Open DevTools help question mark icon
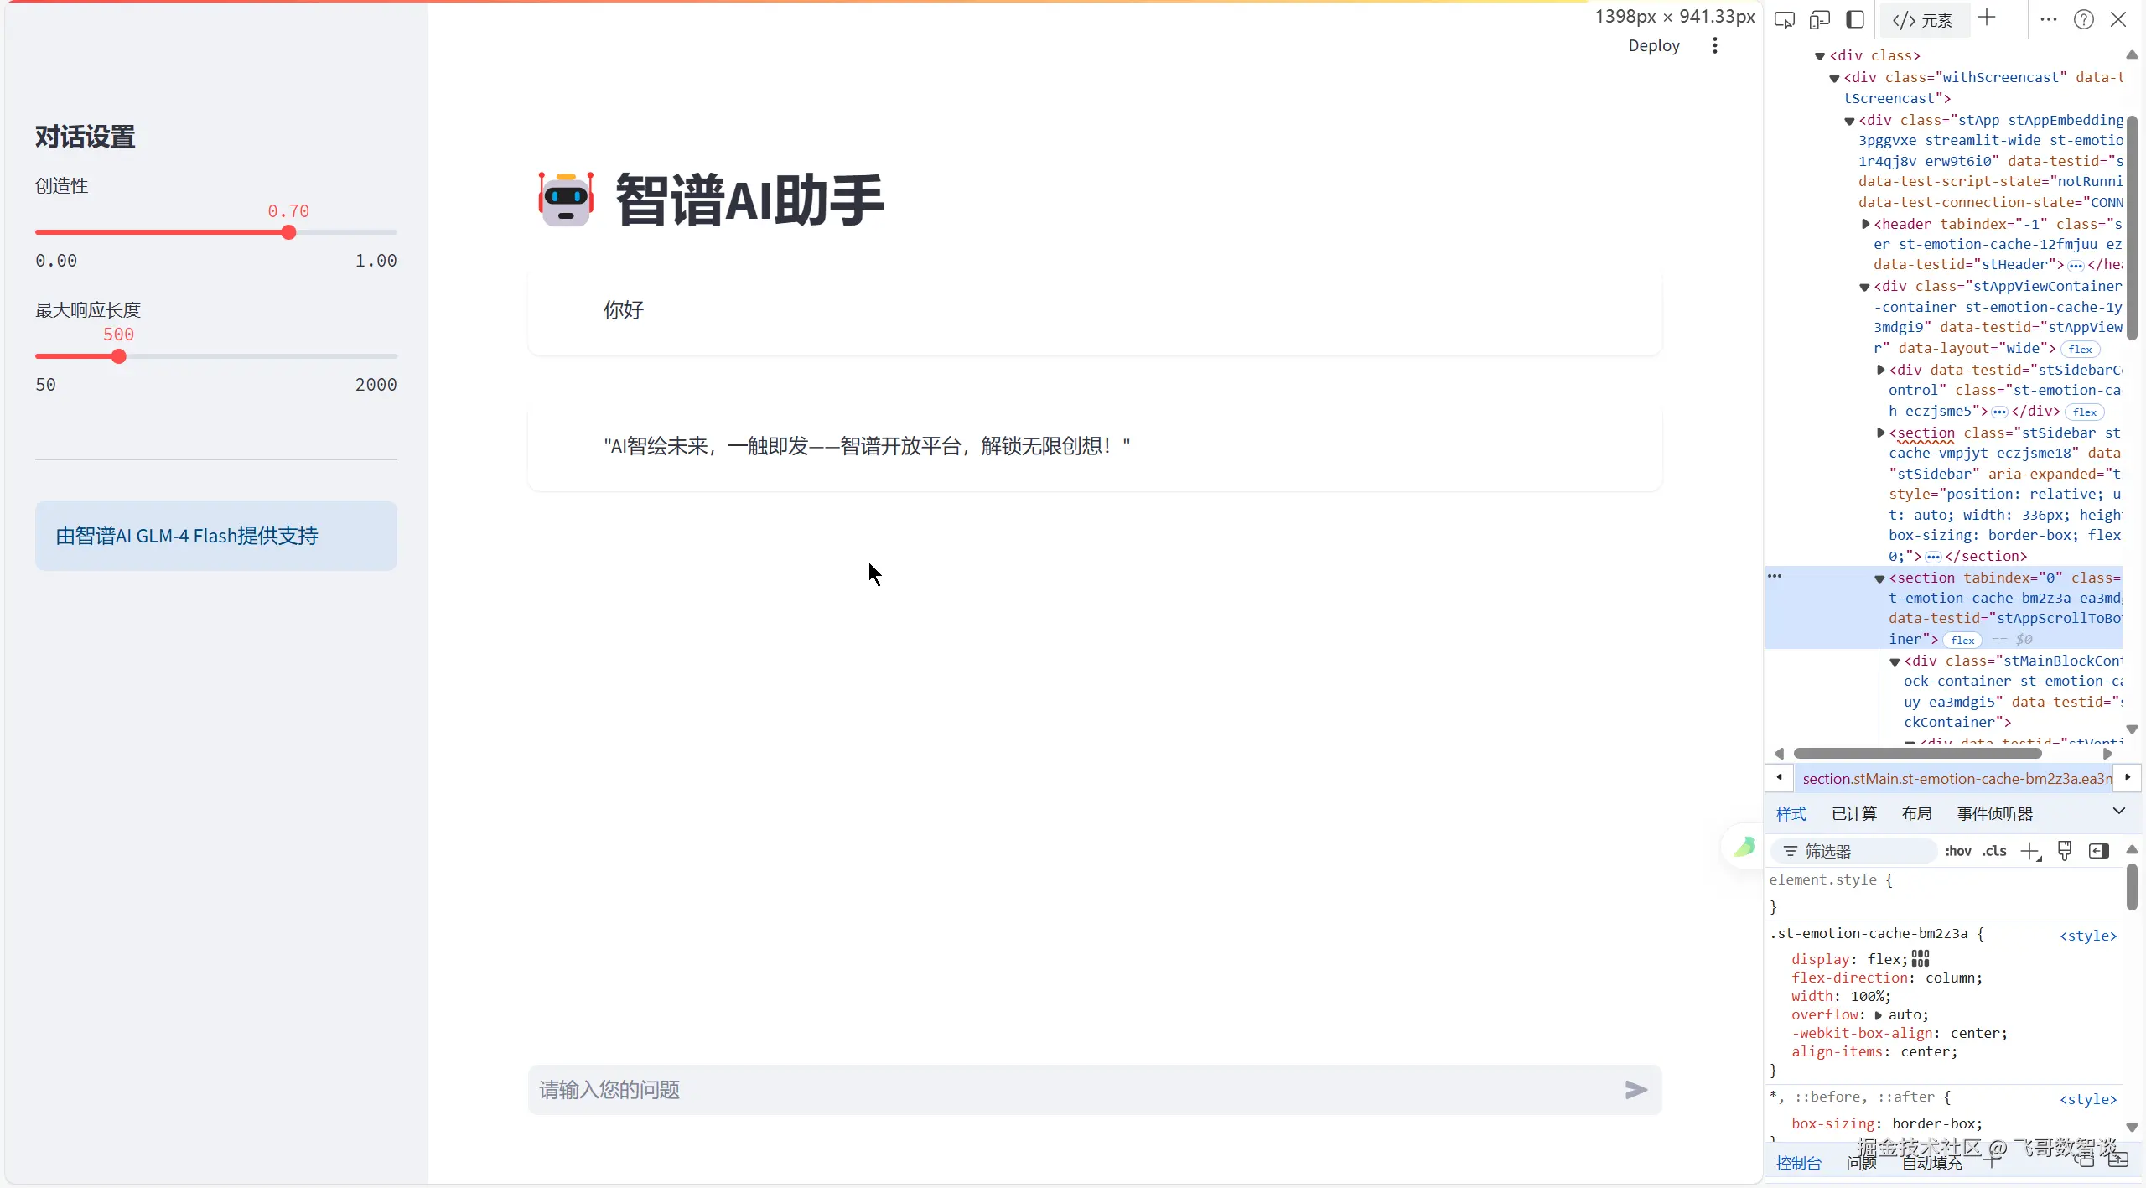2146x1188 pixels. pos(2083,19)
